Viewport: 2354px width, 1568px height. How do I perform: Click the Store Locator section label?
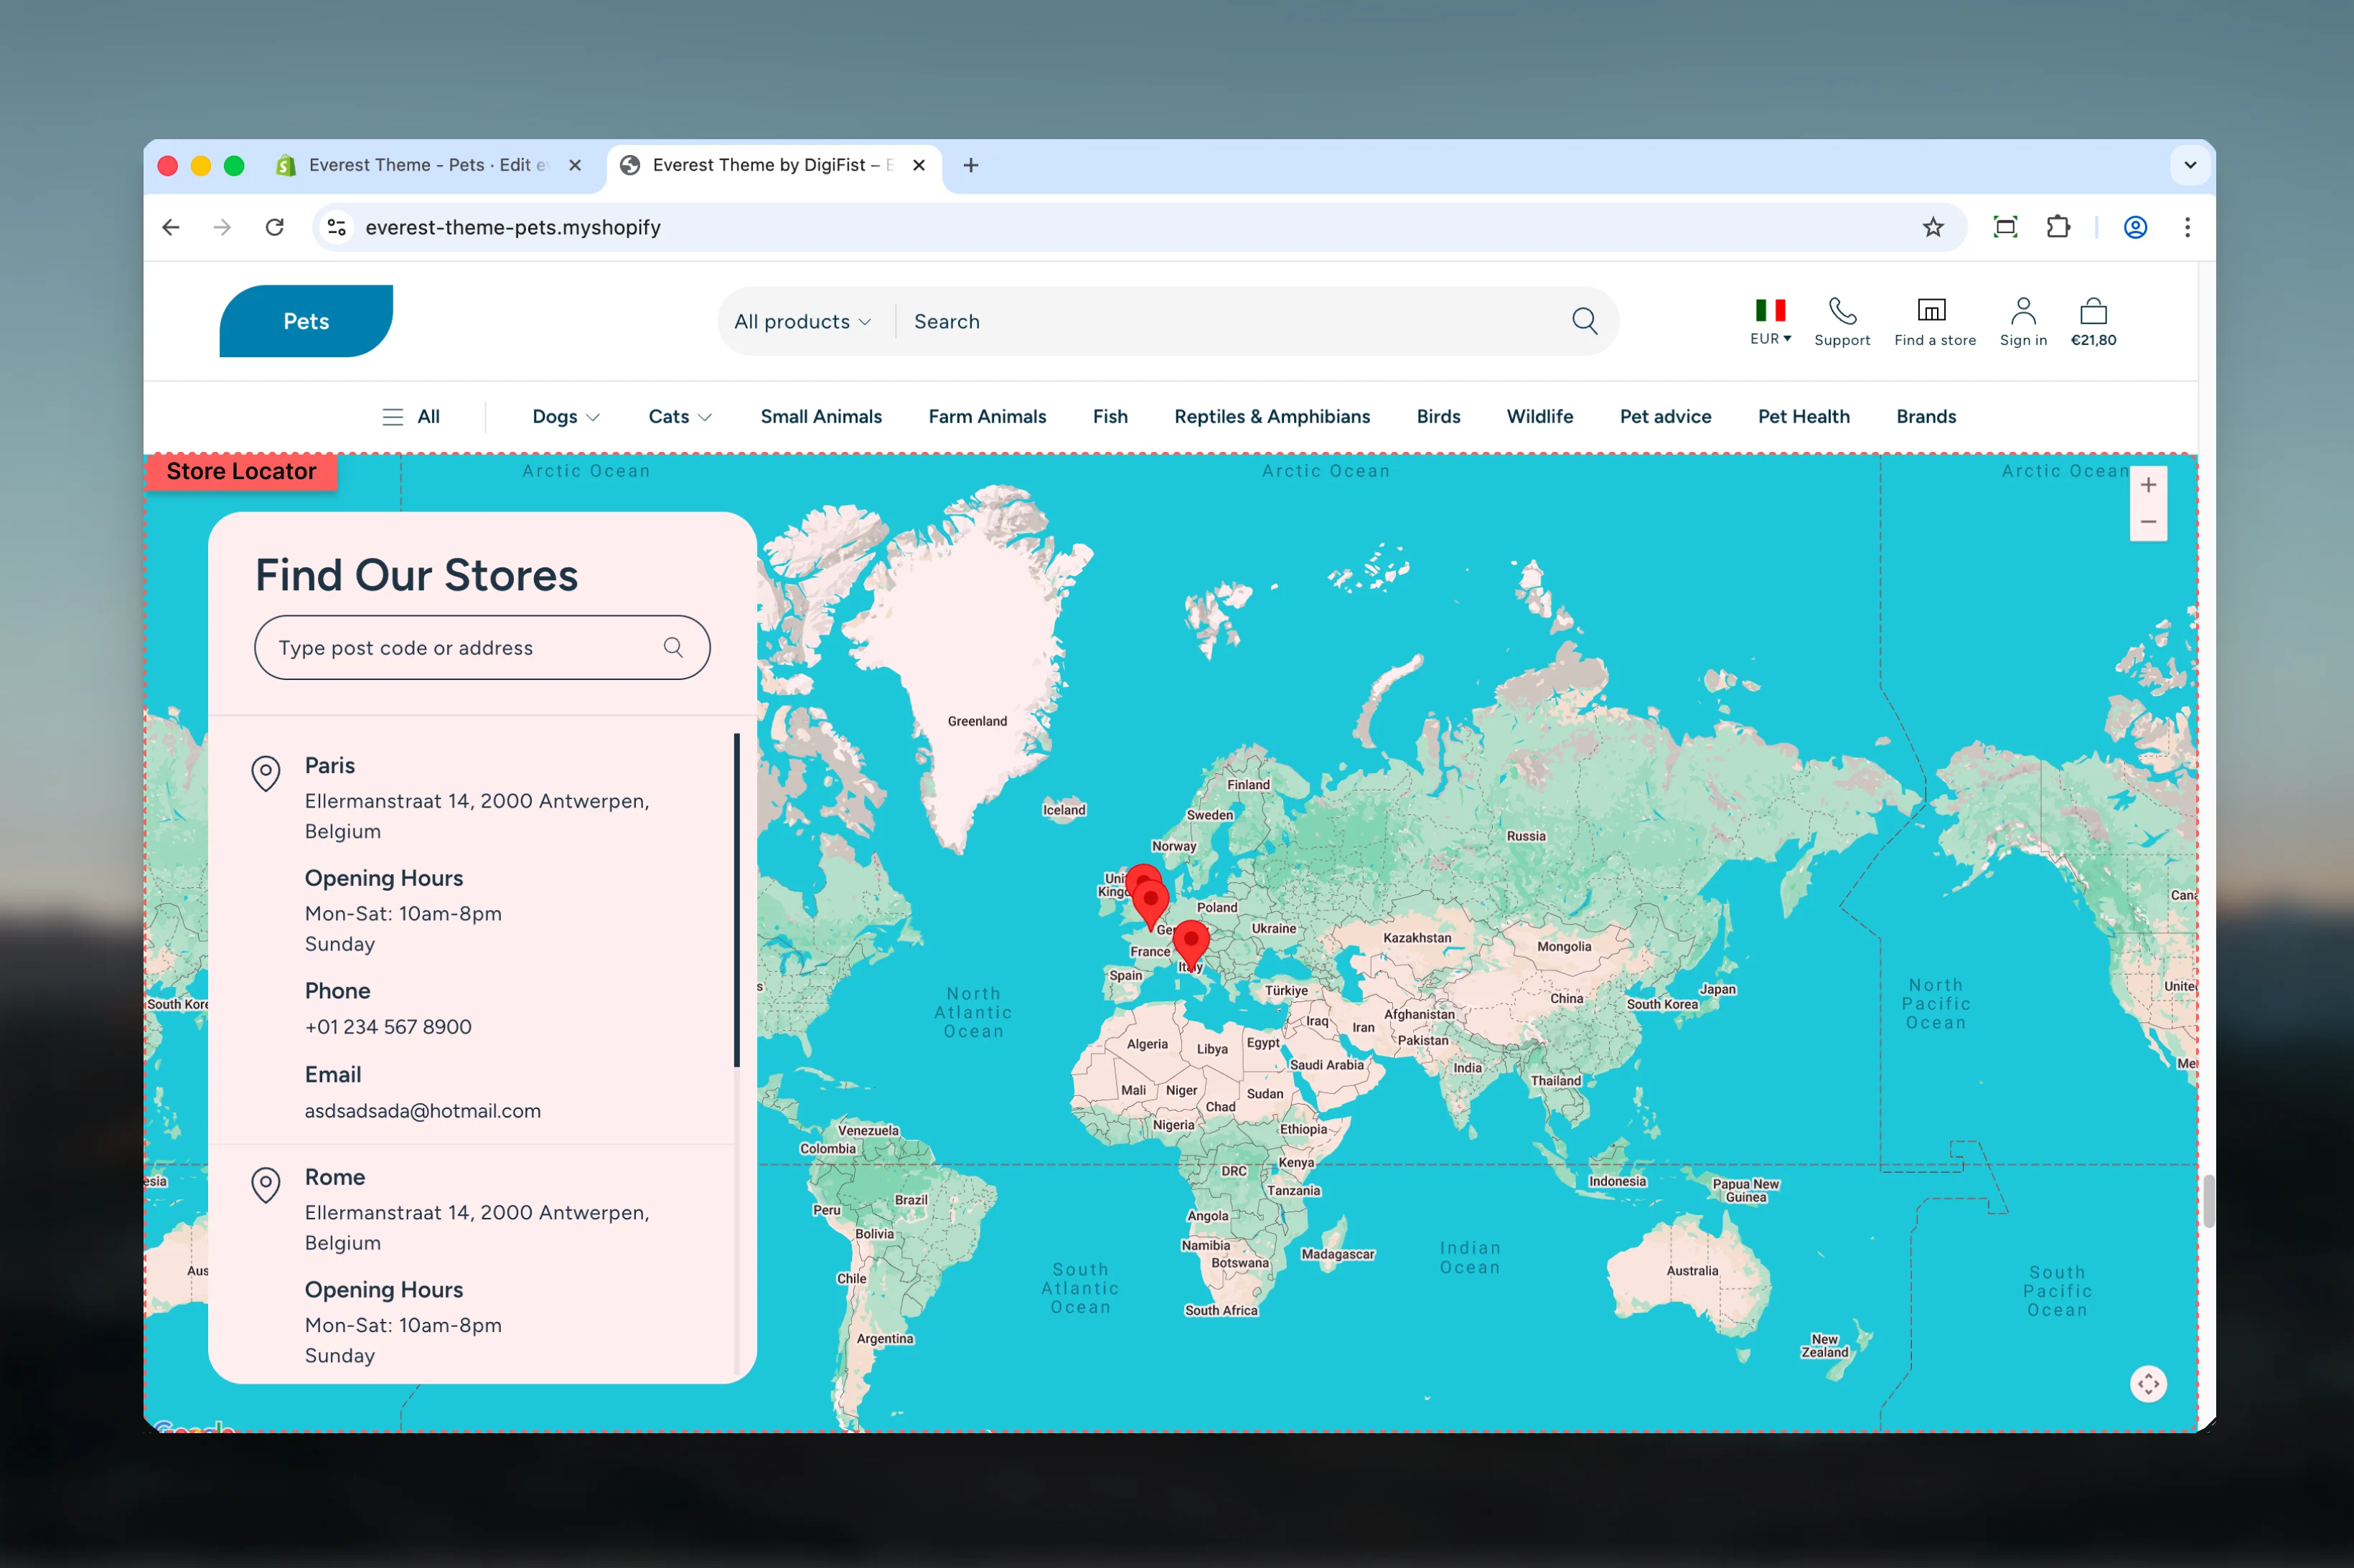[x=241, y=471]
